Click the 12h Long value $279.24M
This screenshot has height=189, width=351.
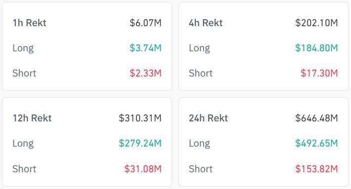pos(140,143)
